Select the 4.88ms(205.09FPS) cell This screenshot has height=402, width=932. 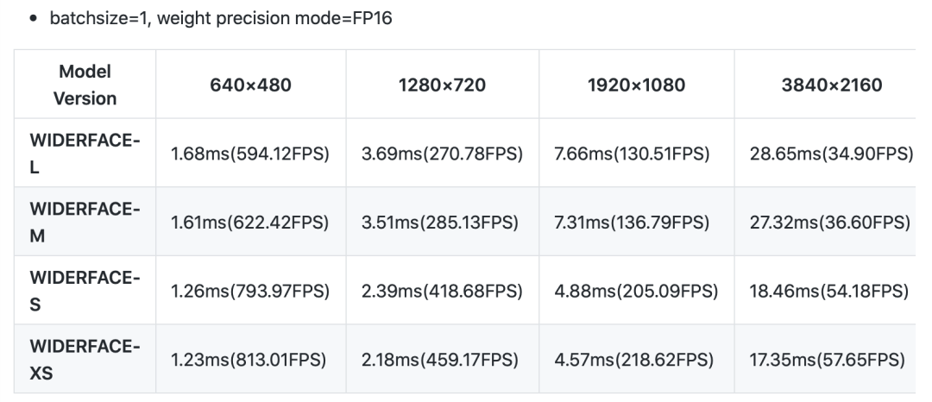pyautogui.click(x=639, y=292)
